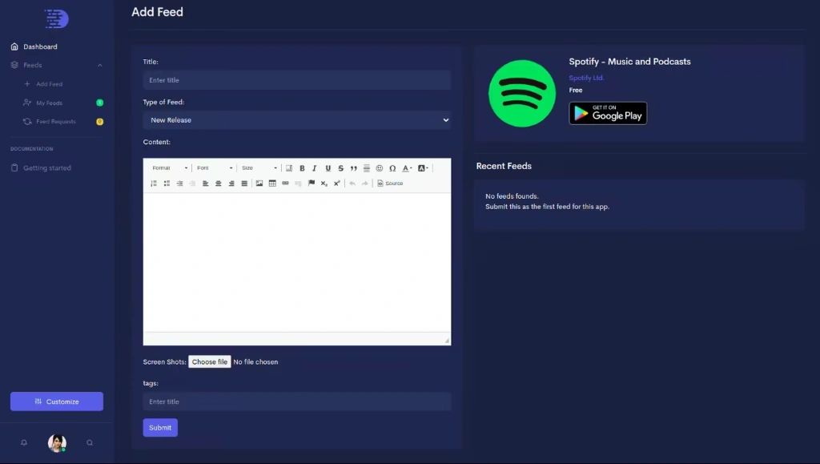
Task: Click inside the content editor area
Action: (296, 262)
